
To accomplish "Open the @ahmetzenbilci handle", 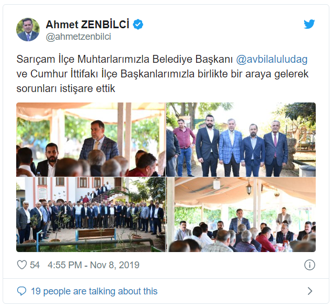I will point(78,37).
